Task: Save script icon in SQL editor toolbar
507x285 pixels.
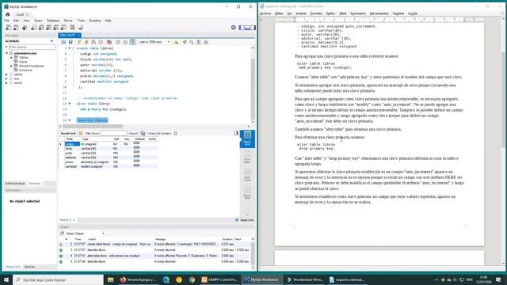Action: [x=71, y=42]
